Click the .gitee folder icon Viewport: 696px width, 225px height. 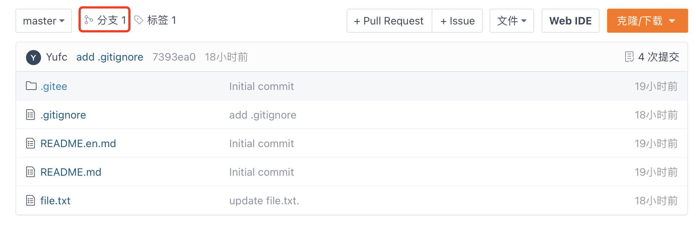tap(31, 86)
